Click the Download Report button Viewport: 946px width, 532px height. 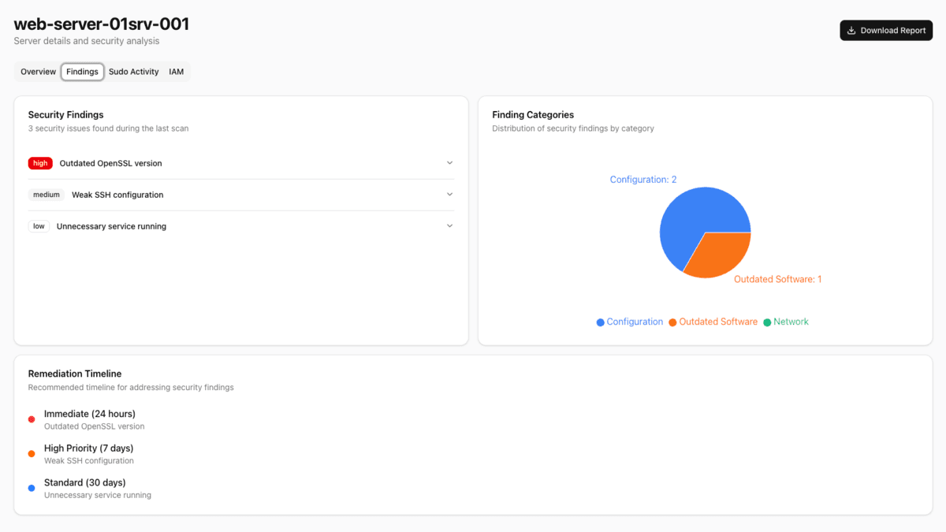[886, 30]
